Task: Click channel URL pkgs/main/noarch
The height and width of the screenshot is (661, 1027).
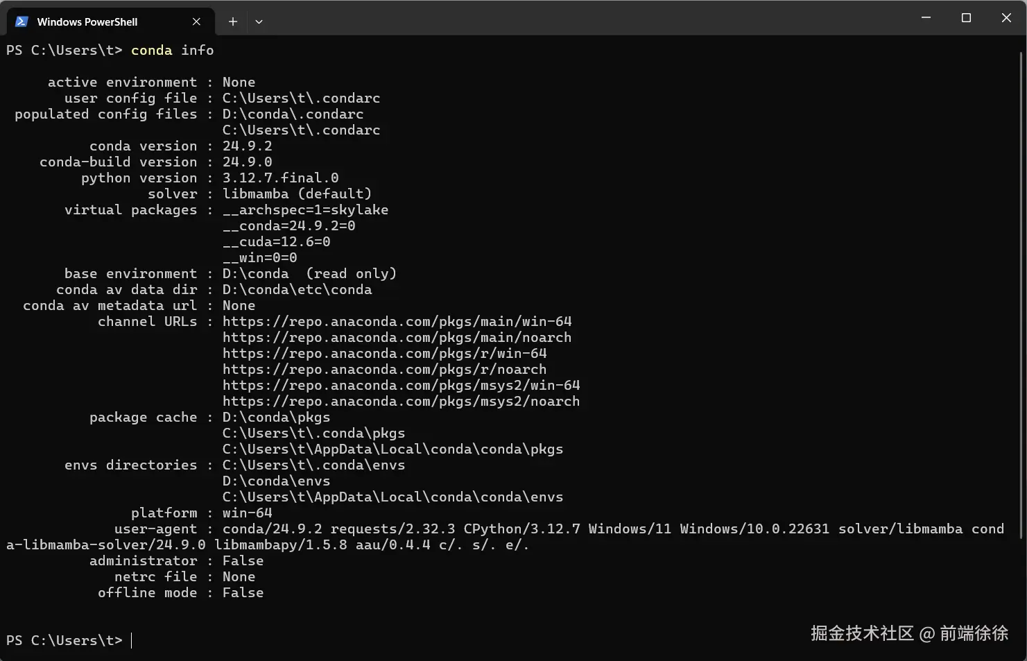Action: click(x=397, y=337)
